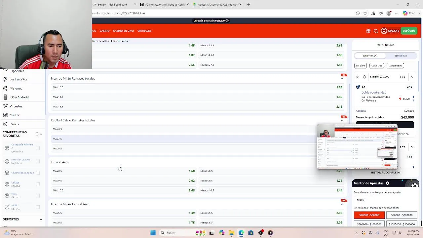
Task: Collapse Inter de Milán Tiros al Arco section
Action: [x=342, y=204]
